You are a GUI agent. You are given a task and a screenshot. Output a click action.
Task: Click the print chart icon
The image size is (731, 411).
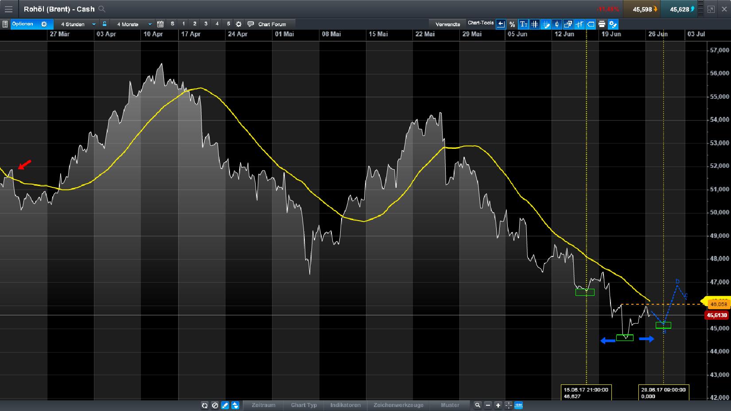[x=602, y=24]
